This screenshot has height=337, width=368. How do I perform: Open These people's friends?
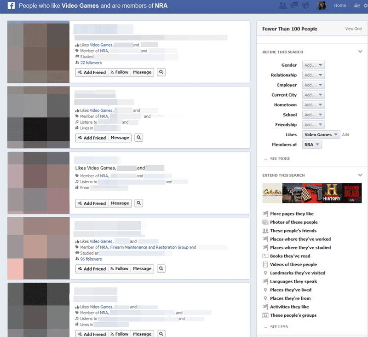pyautogui.click(x=293, y=231)
